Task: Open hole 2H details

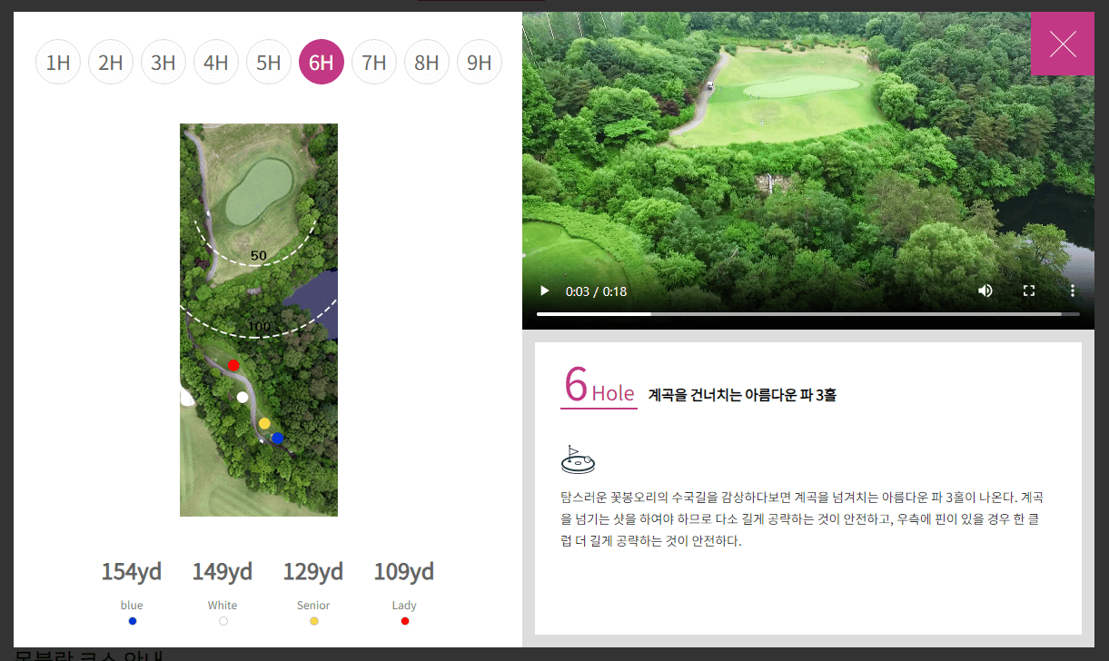Action: click(111, 62)
